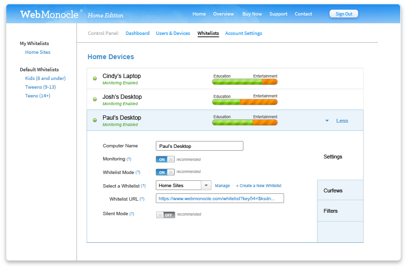407x269 pixels.
Task: Select the Whitelists tab
Action: (x=208, y=33)
